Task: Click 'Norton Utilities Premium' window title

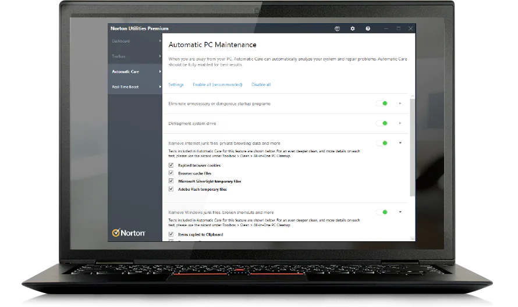Action: (x=140, y=28)
